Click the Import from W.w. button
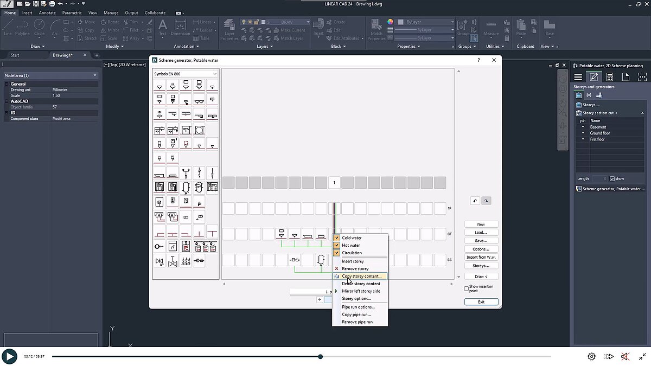The image size is (651, 366). pos(481,257)
